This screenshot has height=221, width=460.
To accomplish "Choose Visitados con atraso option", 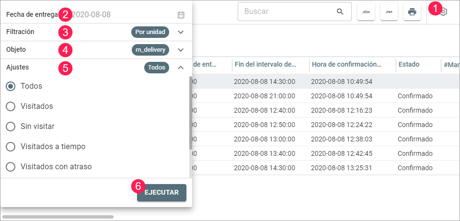I will [11, 167].
